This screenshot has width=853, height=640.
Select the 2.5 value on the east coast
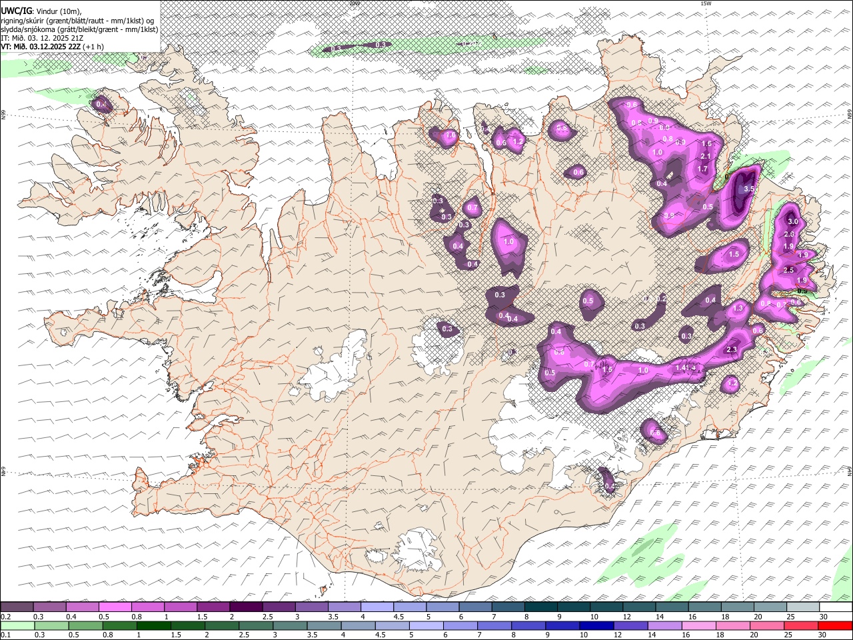pos(789,270)
